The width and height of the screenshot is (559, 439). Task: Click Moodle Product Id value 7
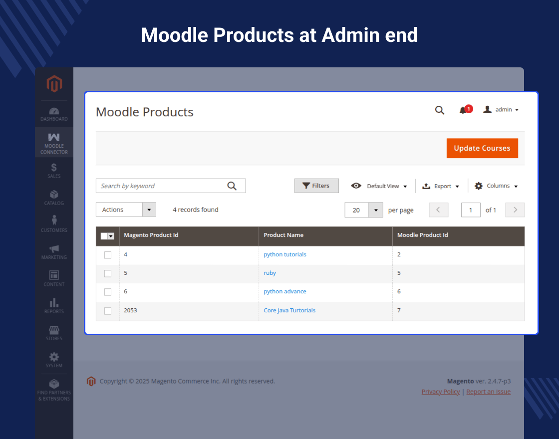(399, 310)
